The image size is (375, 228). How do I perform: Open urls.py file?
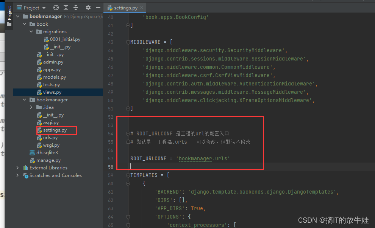(50, 138)
